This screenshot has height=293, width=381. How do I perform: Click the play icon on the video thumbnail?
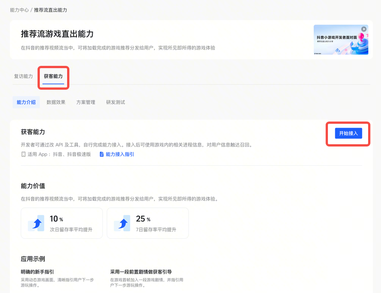point(364,29)
